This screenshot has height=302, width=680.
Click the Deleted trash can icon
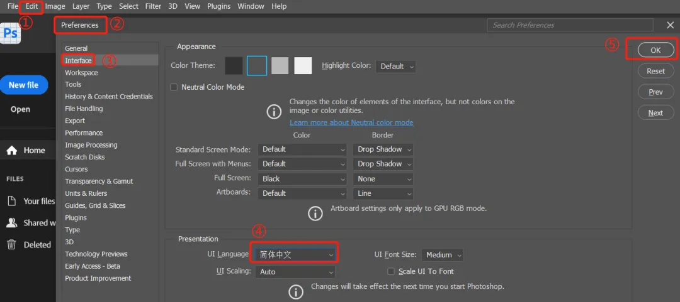(12, 244)
